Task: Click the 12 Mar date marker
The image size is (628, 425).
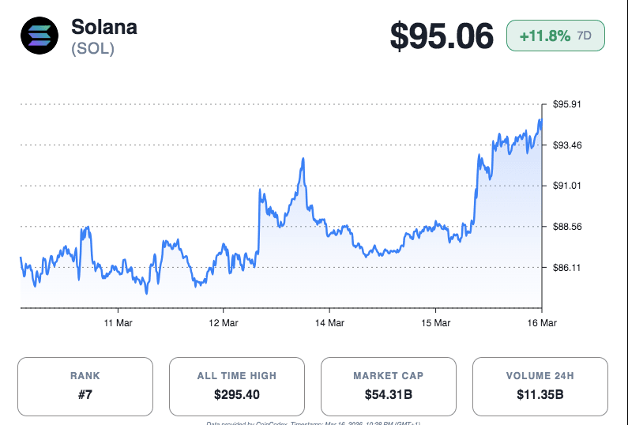Action: tap(224, 323)
